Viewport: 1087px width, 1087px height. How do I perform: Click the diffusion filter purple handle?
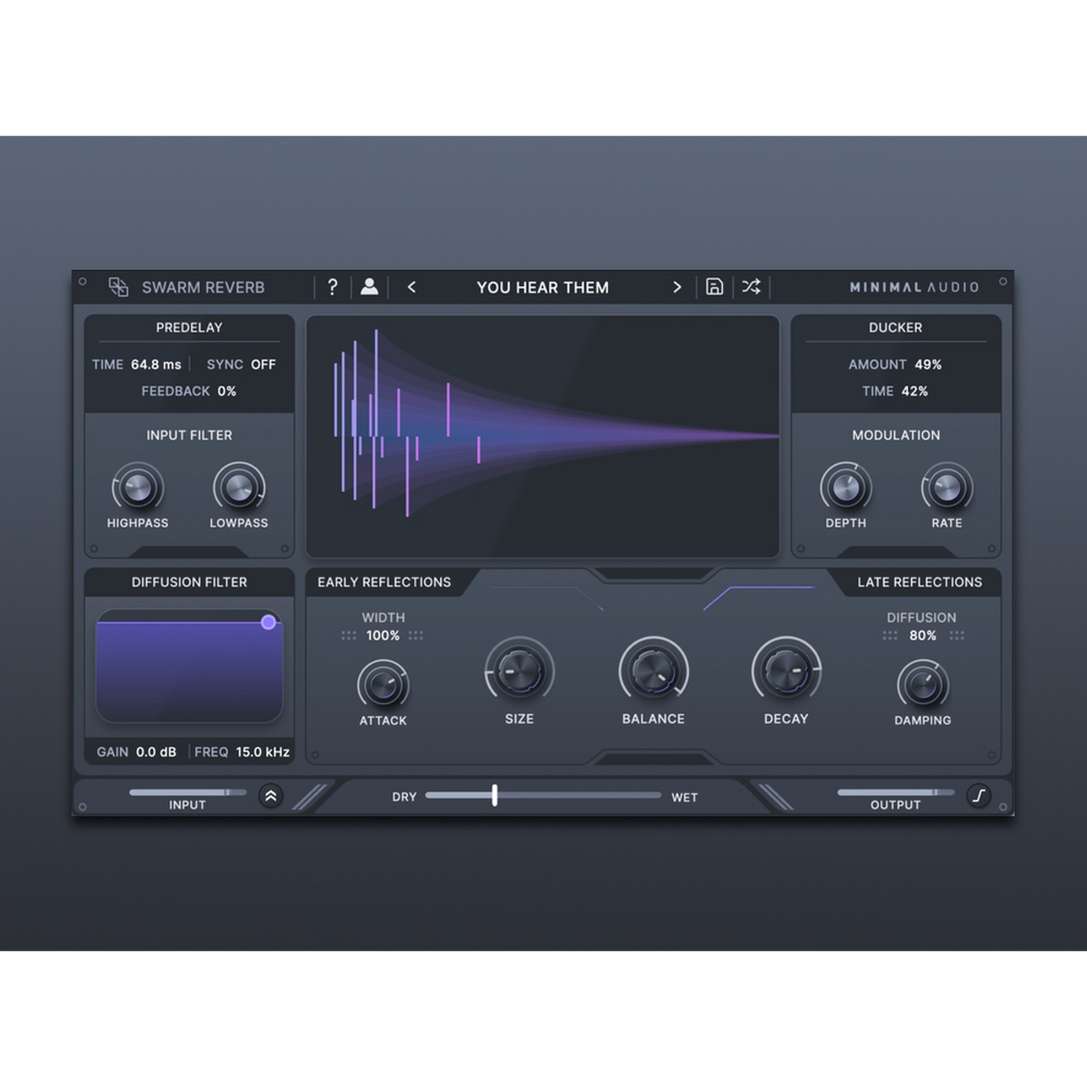[x=268, y=622]
